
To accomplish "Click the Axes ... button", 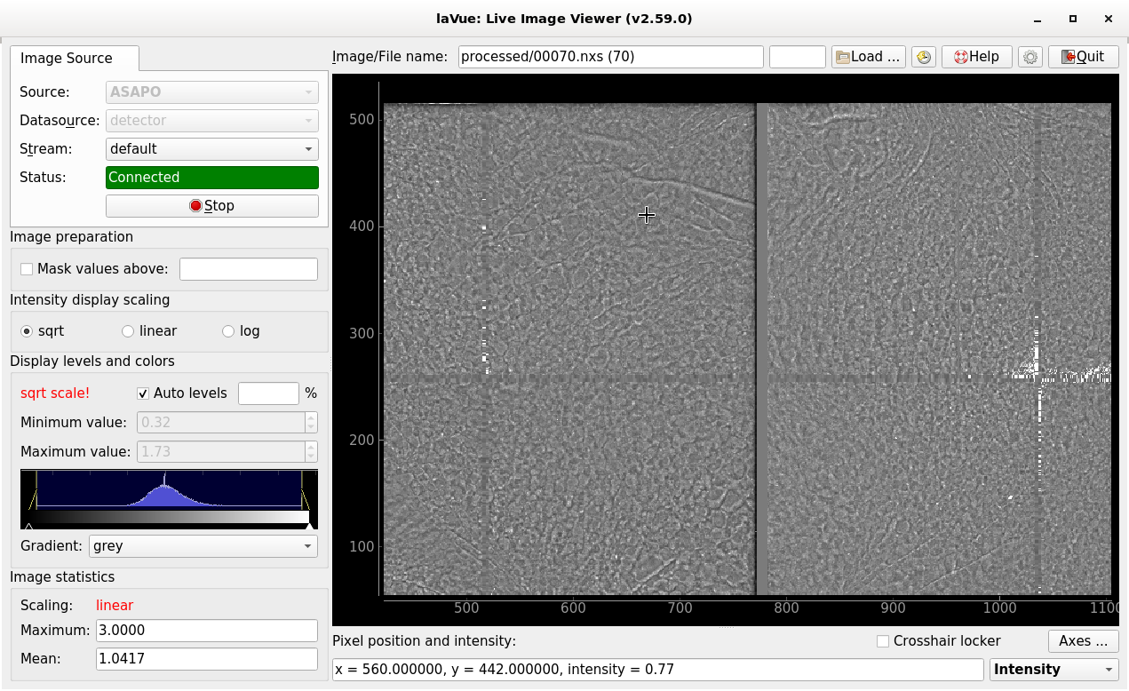I will (1082, 641).
